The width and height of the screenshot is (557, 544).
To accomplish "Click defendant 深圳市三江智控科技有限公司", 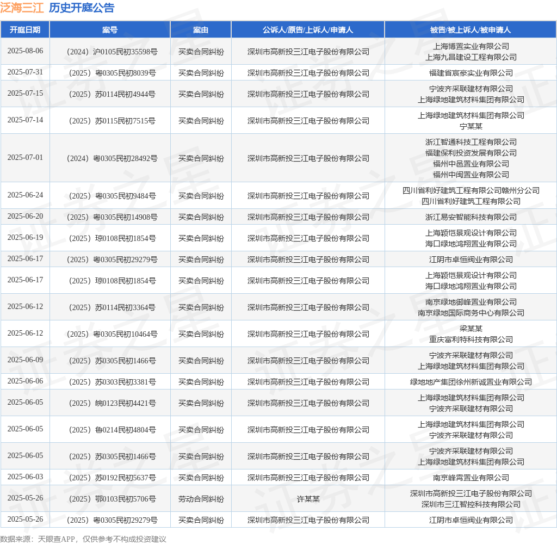I will [471, 504].
